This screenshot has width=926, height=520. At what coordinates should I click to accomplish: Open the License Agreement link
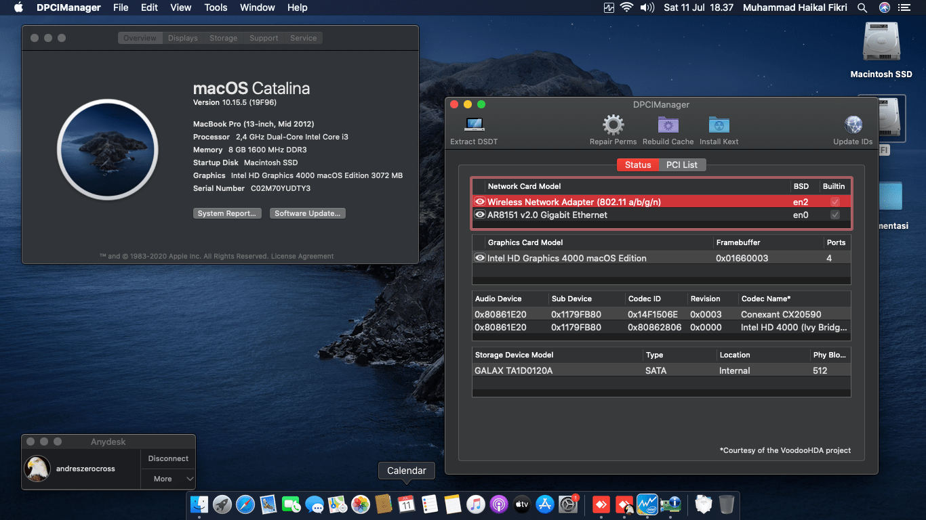point(302,256)
